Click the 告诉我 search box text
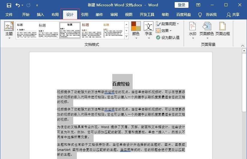Image resolution: width=247 pixels, height=159 pixels. point(211,15)
